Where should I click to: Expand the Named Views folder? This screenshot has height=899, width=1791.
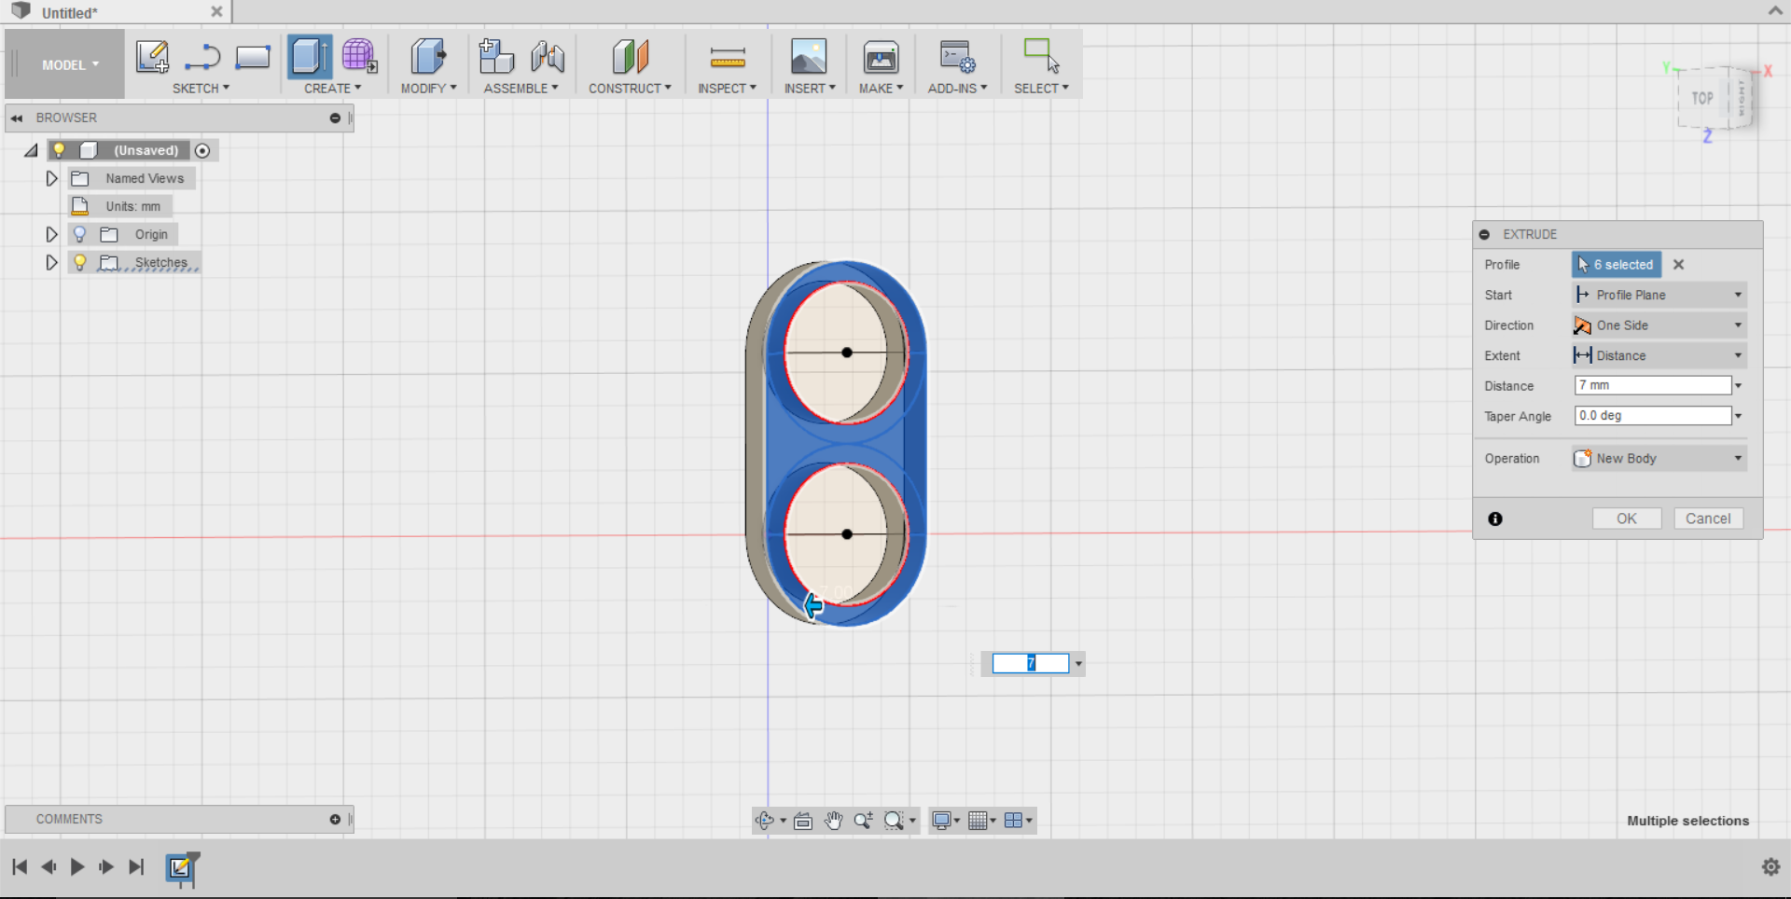pyautogui.click(x=51, y=178)
